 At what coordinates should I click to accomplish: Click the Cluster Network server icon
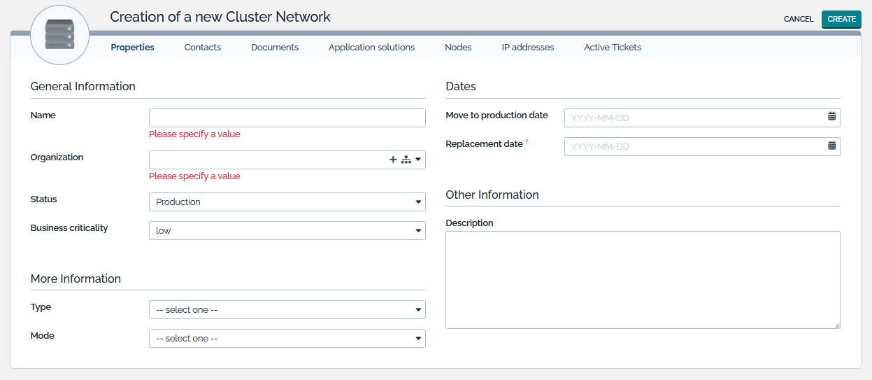coord(59,35)
